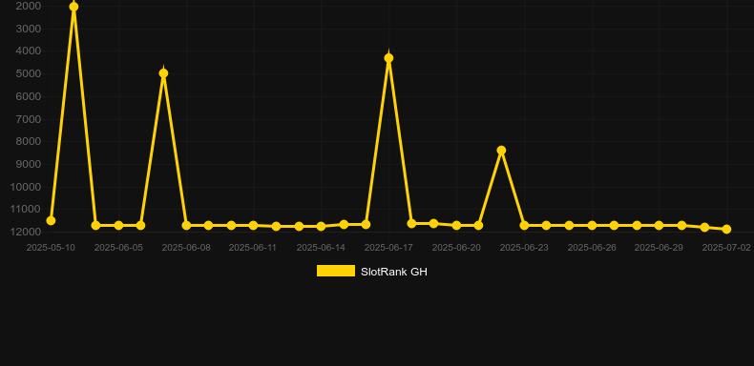Click the data point above 2025-06-11
This screenshot has width=754, height=366.
[x=254, y=225]
